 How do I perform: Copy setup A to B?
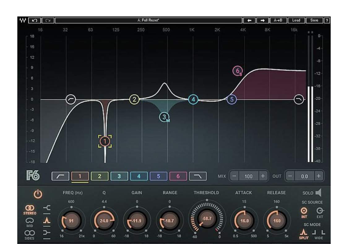pos(278,20)
